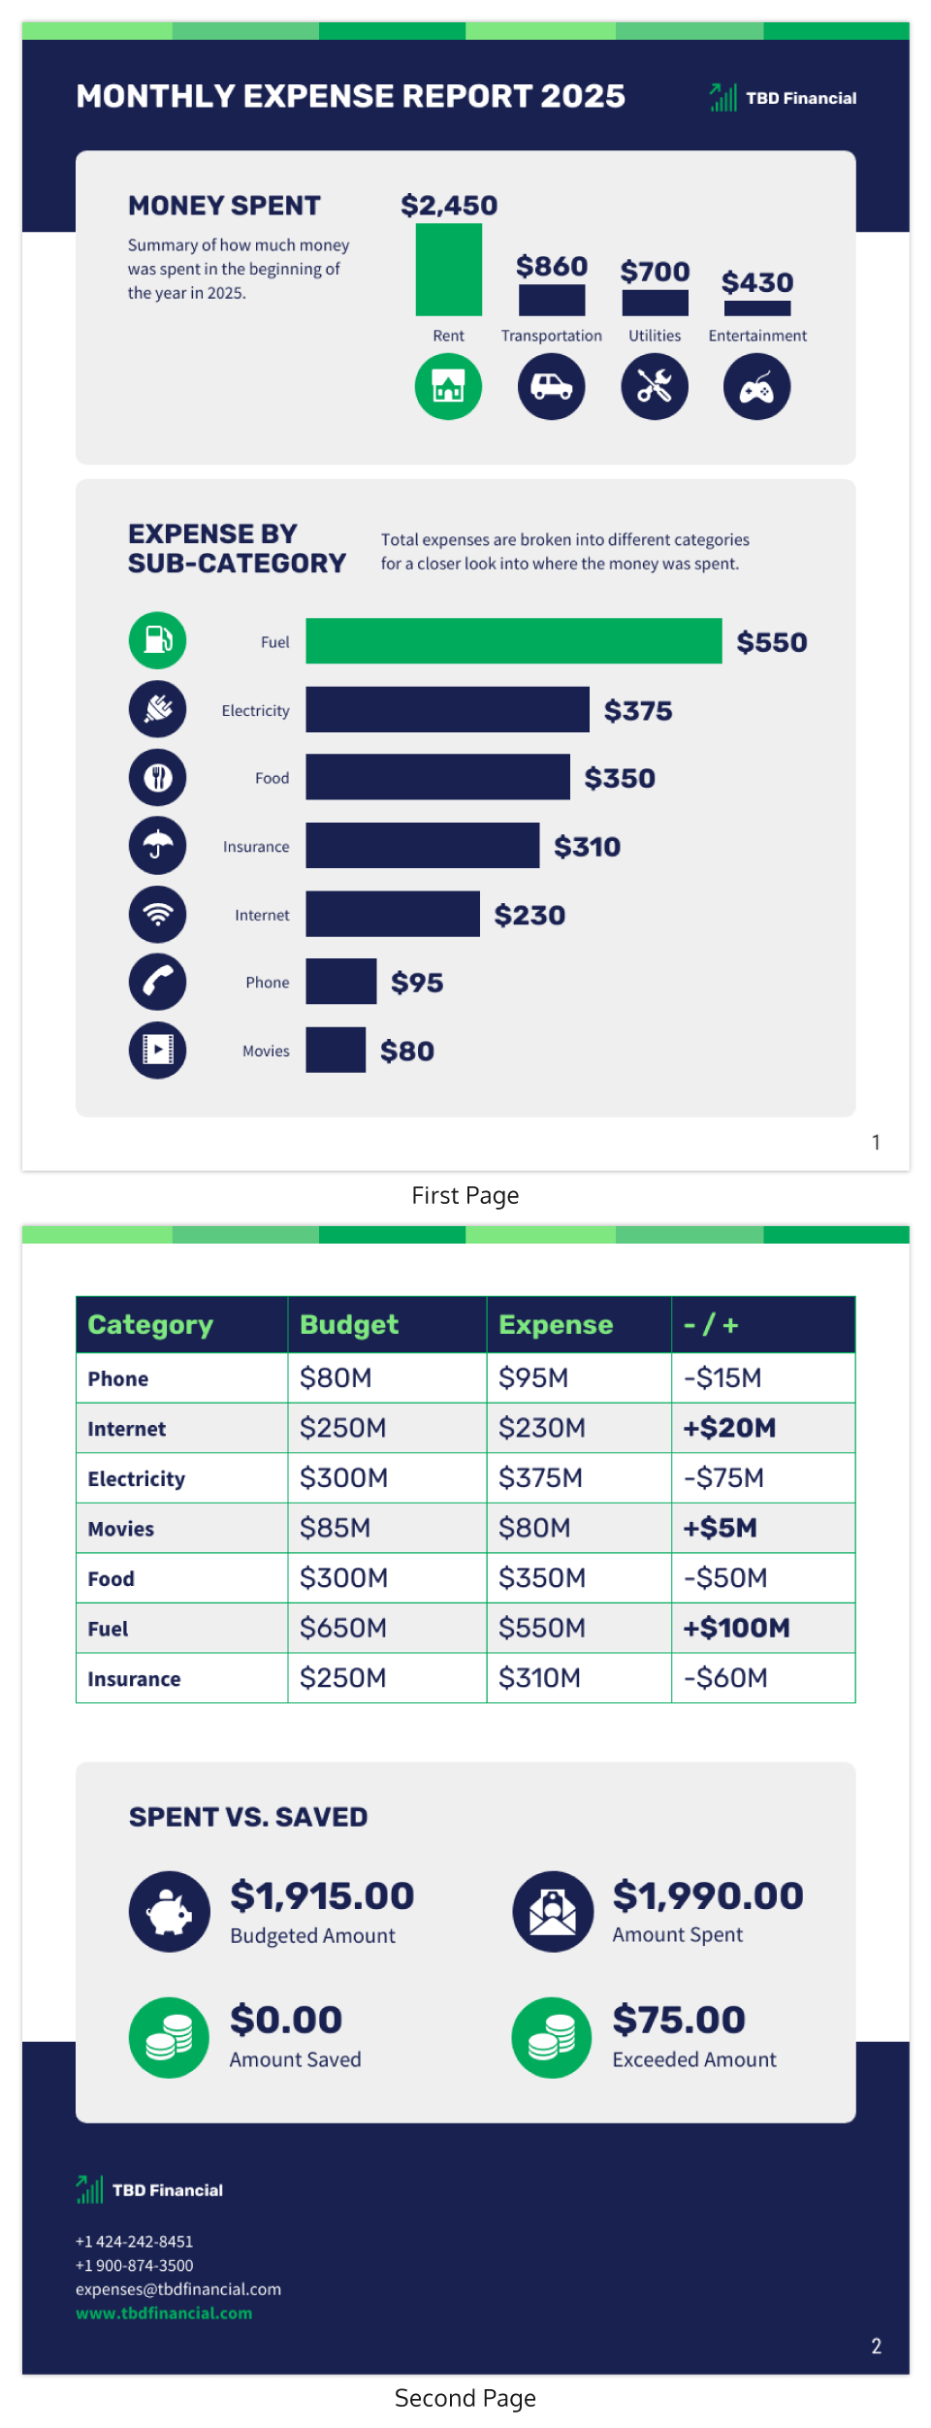Click the Insurance umbrella icon

click(x=158, y=846)
